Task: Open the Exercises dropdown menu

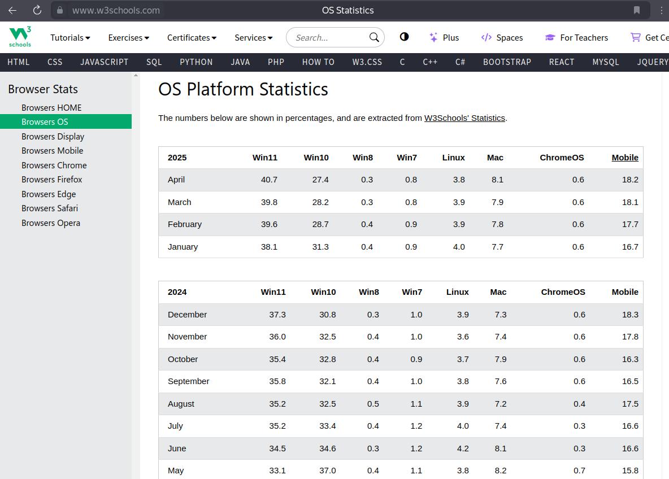Action: click(x=128, y=37)
